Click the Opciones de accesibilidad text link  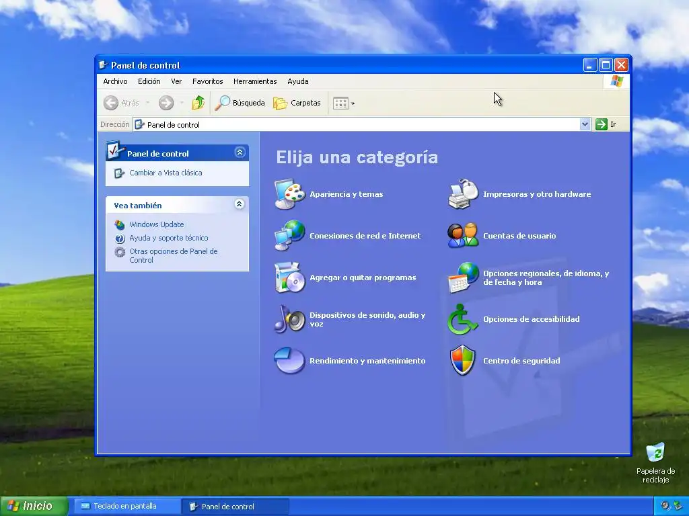(532, 319)
